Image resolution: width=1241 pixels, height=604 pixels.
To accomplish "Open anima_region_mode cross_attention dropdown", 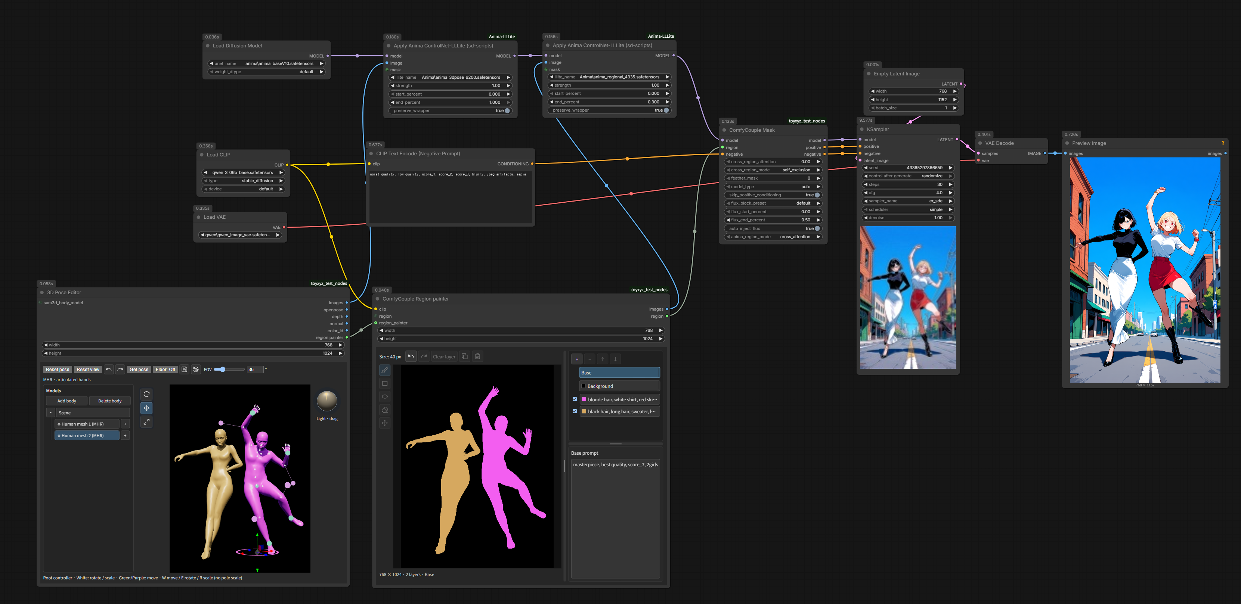I will point(773,237).
